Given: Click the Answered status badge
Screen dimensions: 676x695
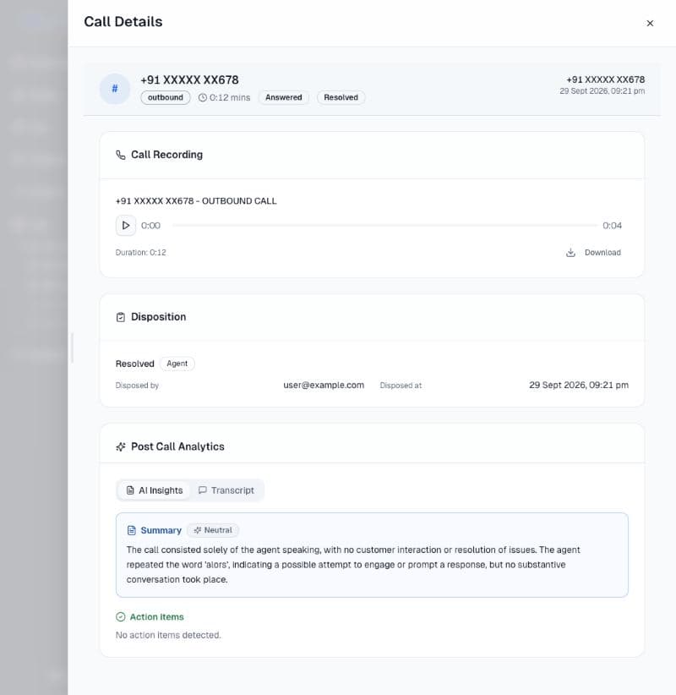Looking at the screenshot, I should (x=284, y=97).
